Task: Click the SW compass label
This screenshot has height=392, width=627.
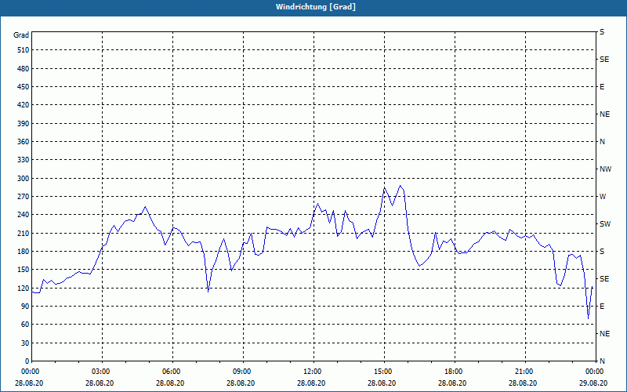Action: (605, 224)
